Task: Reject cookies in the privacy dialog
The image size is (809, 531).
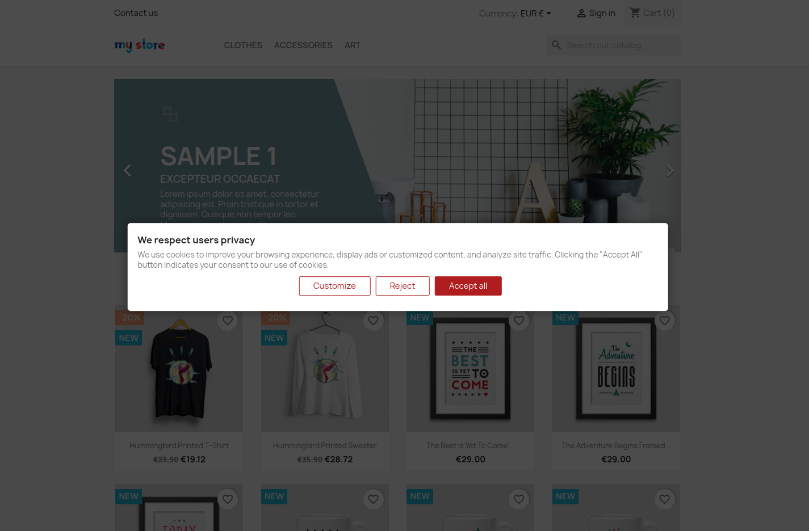Action: click(402, 286)
